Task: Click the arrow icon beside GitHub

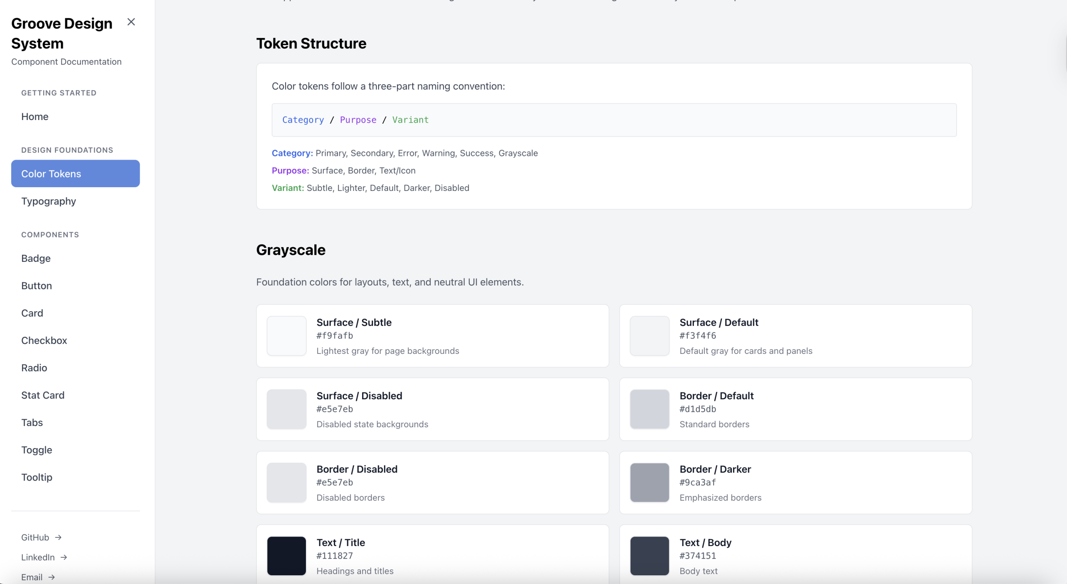Action: (x=58, y=537)
